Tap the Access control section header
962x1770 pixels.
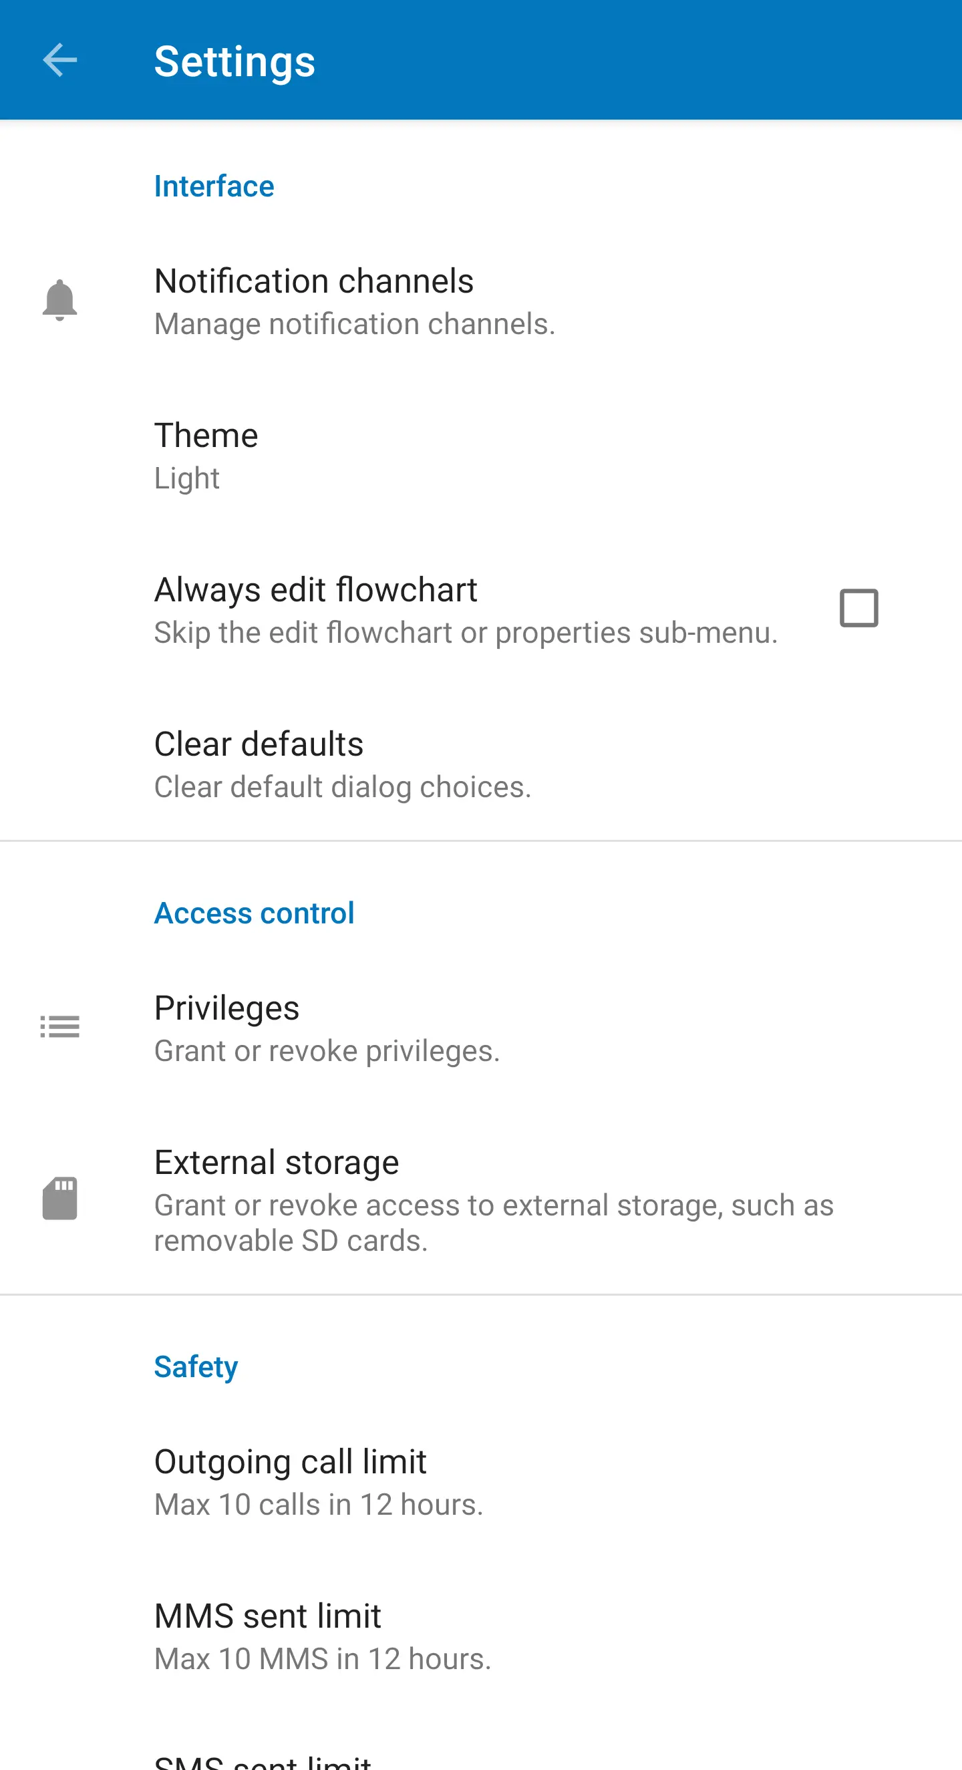tap(254, 914)
